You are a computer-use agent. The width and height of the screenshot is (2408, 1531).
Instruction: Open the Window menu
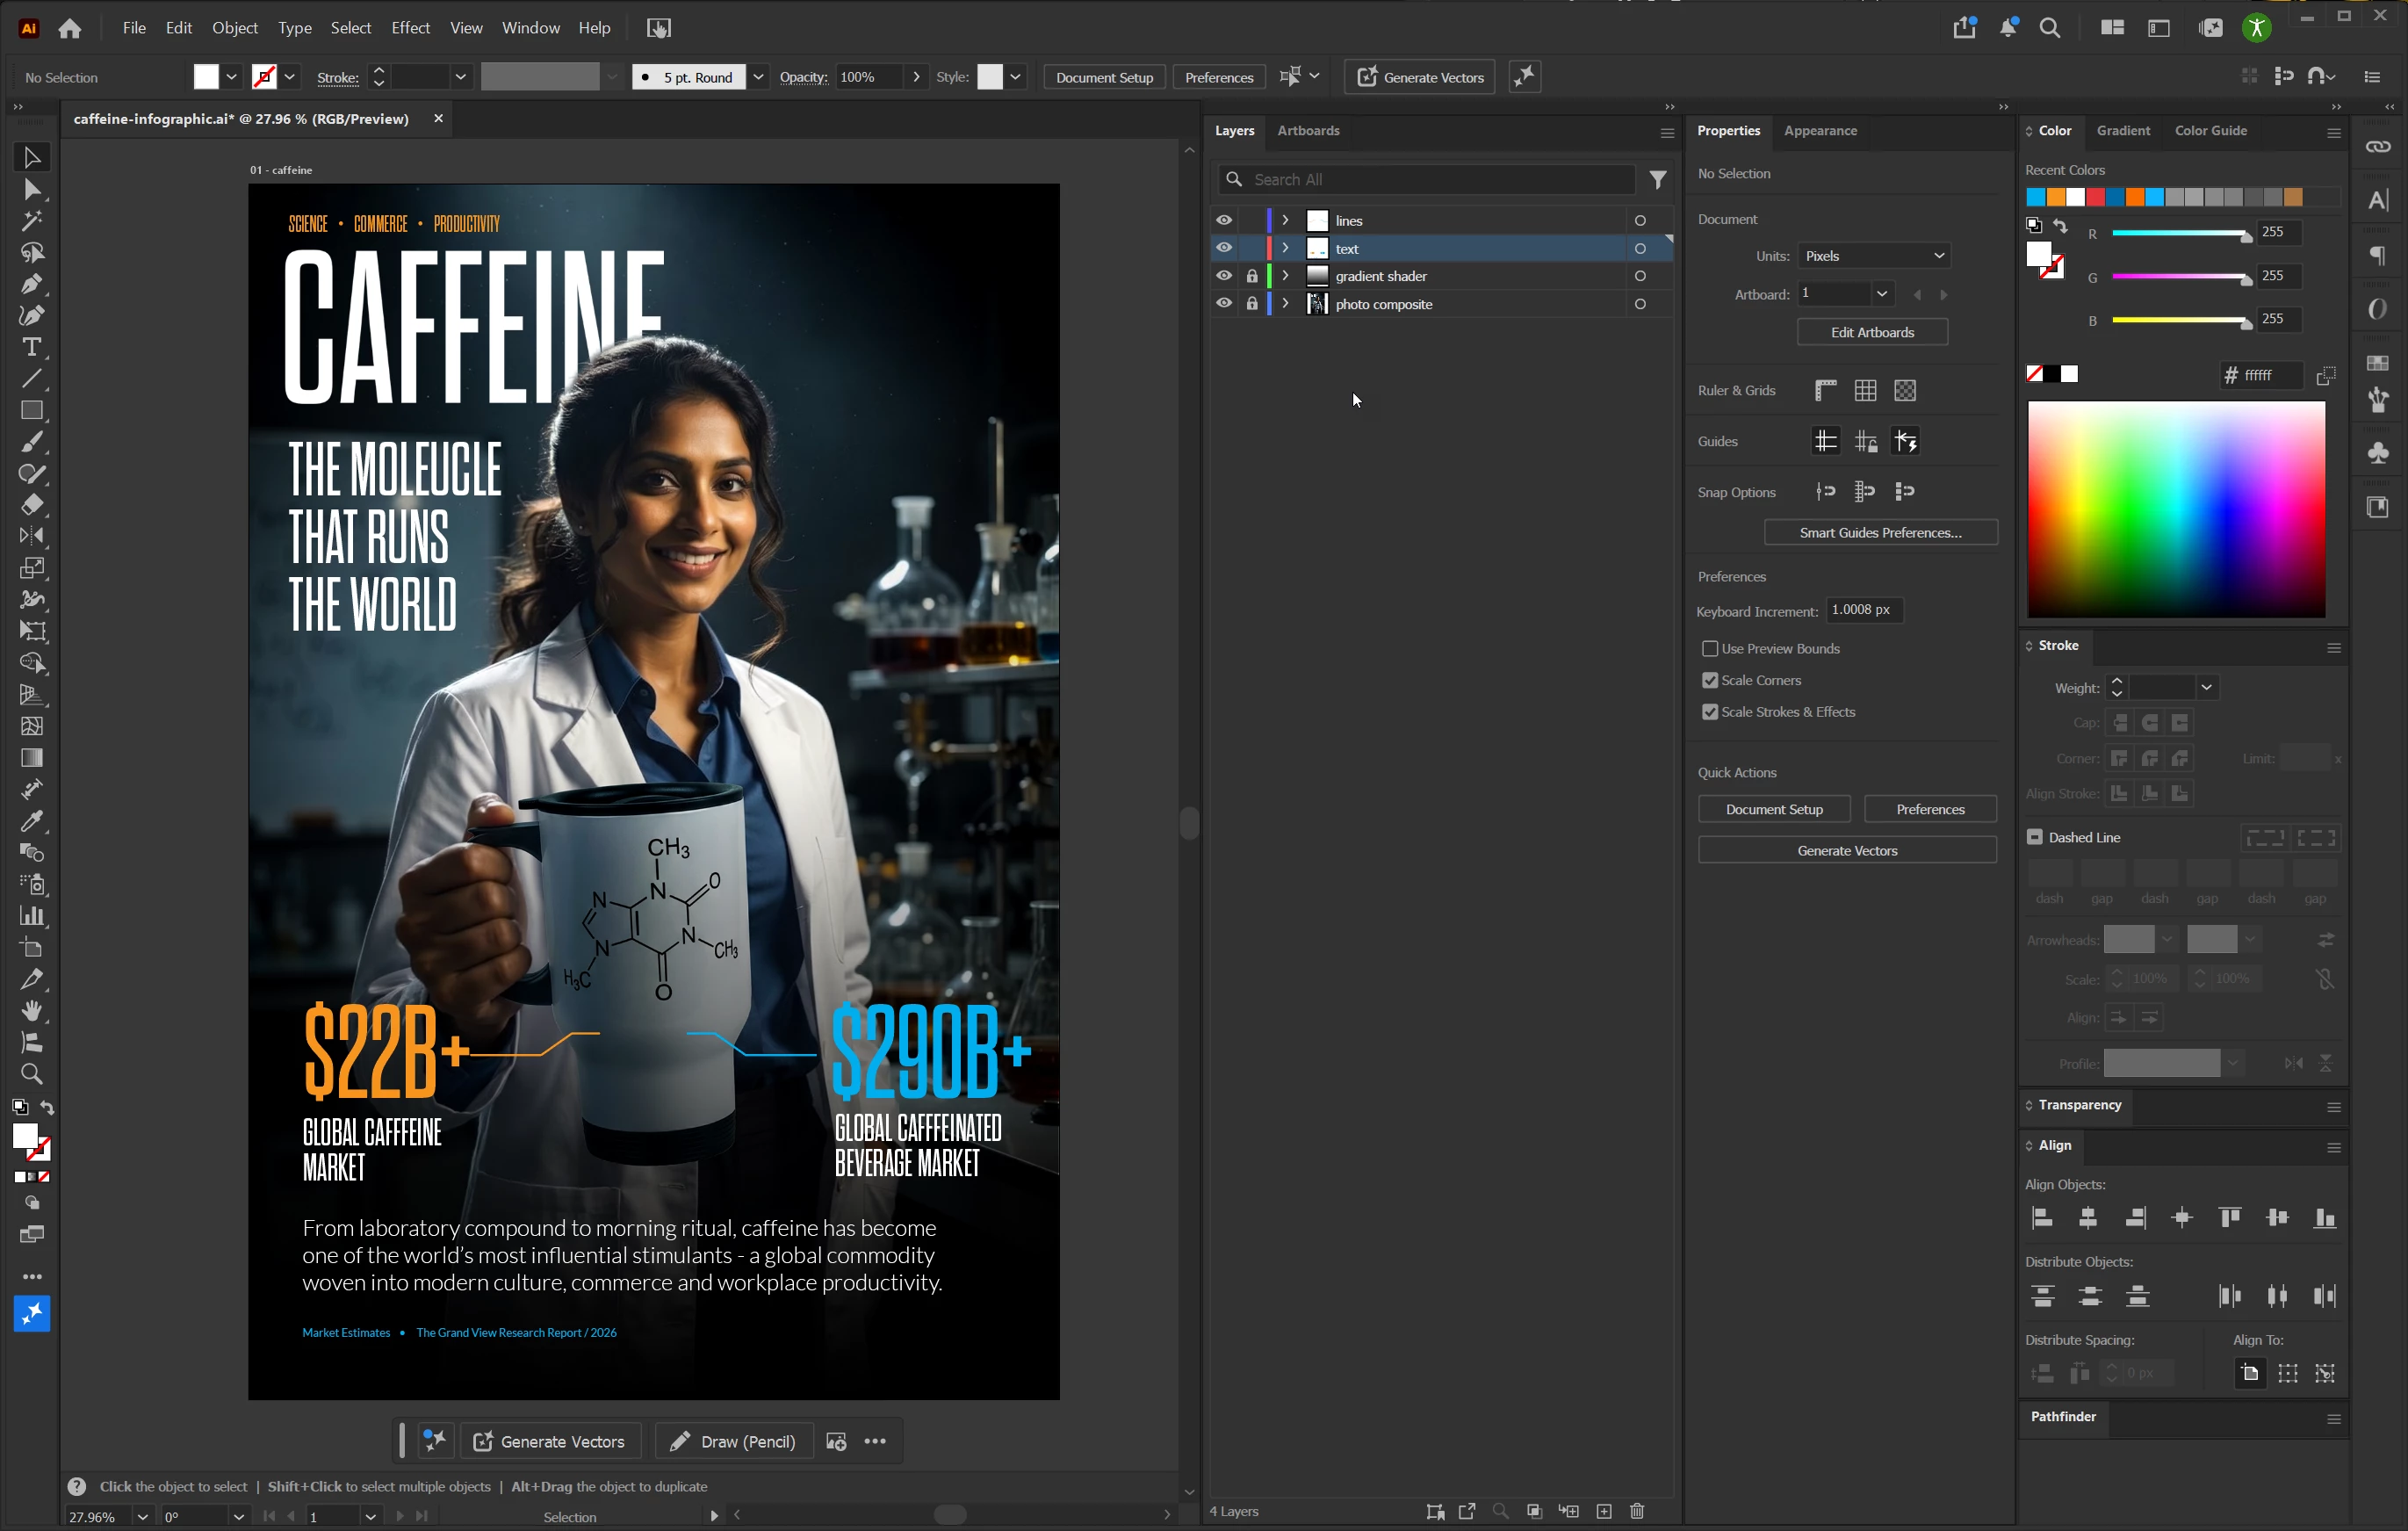tap(530, 28)
